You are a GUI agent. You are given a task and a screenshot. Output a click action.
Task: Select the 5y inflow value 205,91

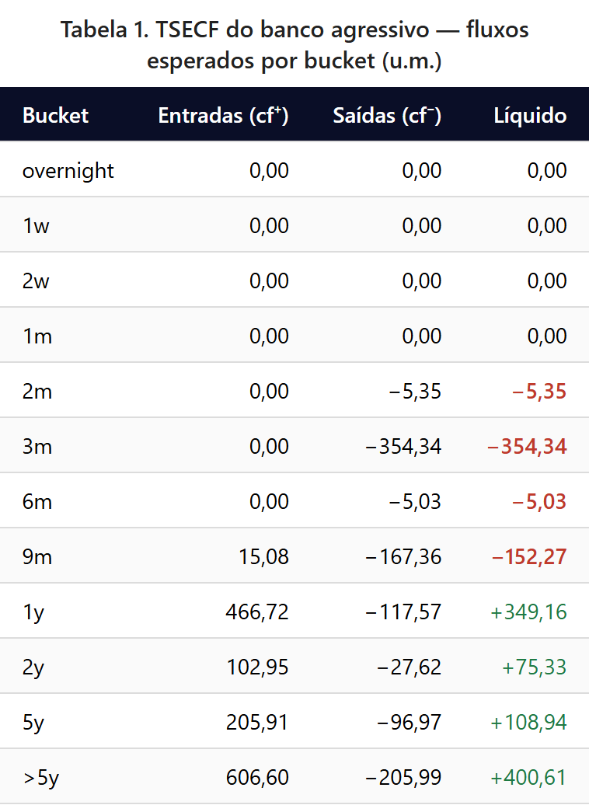pyautogui.click(x=257, y=723)
